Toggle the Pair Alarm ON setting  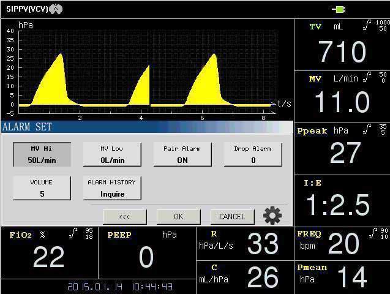[x=182, y=154]
